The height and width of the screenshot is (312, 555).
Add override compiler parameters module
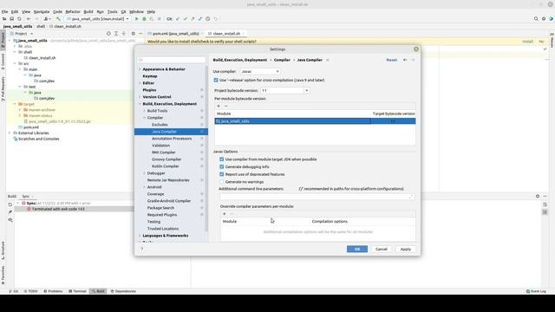(224, 214)
